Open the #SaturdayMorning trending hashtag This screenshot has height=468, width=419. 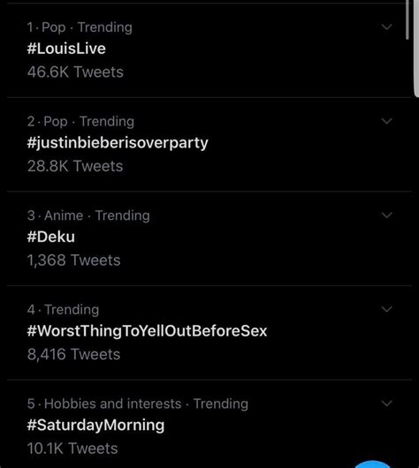pos(95,426)
